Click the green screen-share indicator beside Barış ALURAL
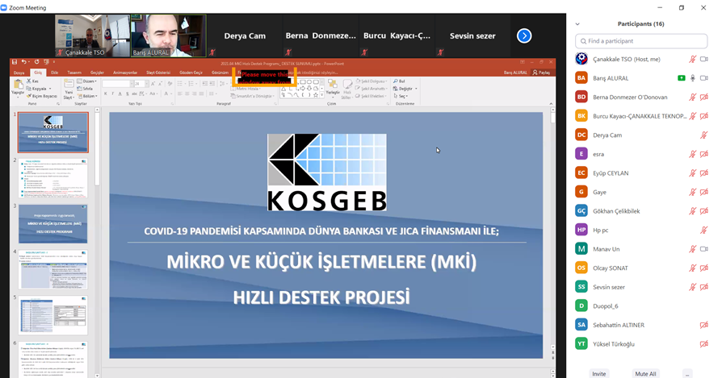Viewport: 722px width, 378px height. [682, 78]
